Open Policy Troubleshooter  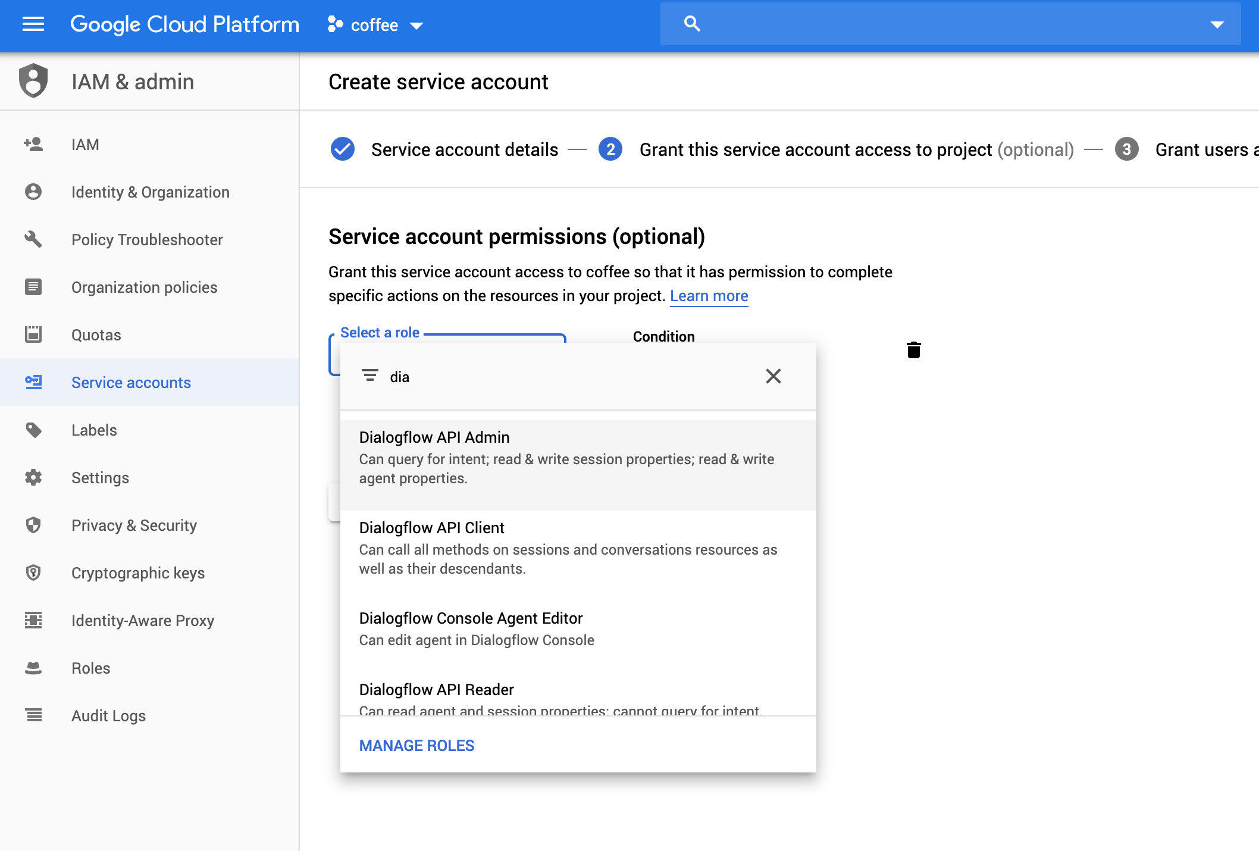(x=149, y=239)
